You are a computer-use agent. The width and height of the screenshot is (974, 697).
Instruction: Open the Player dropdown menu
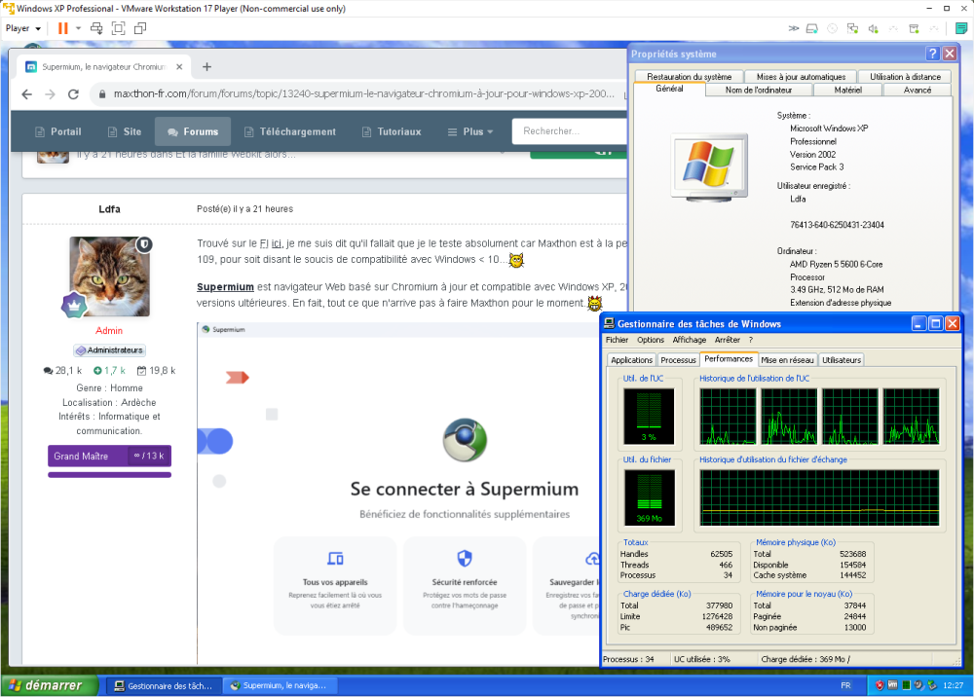point(23,28)
